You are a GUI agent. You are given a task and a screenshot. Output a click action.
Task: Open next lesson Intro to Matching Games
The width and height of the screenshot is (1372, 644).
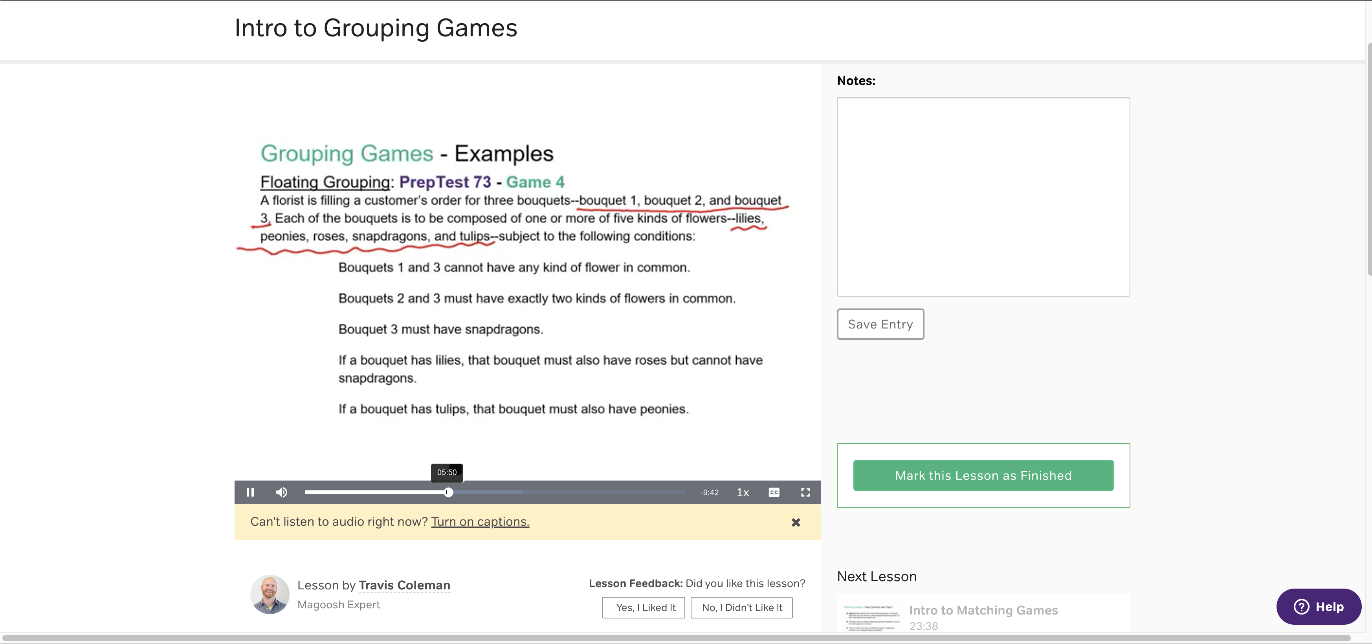983,610
